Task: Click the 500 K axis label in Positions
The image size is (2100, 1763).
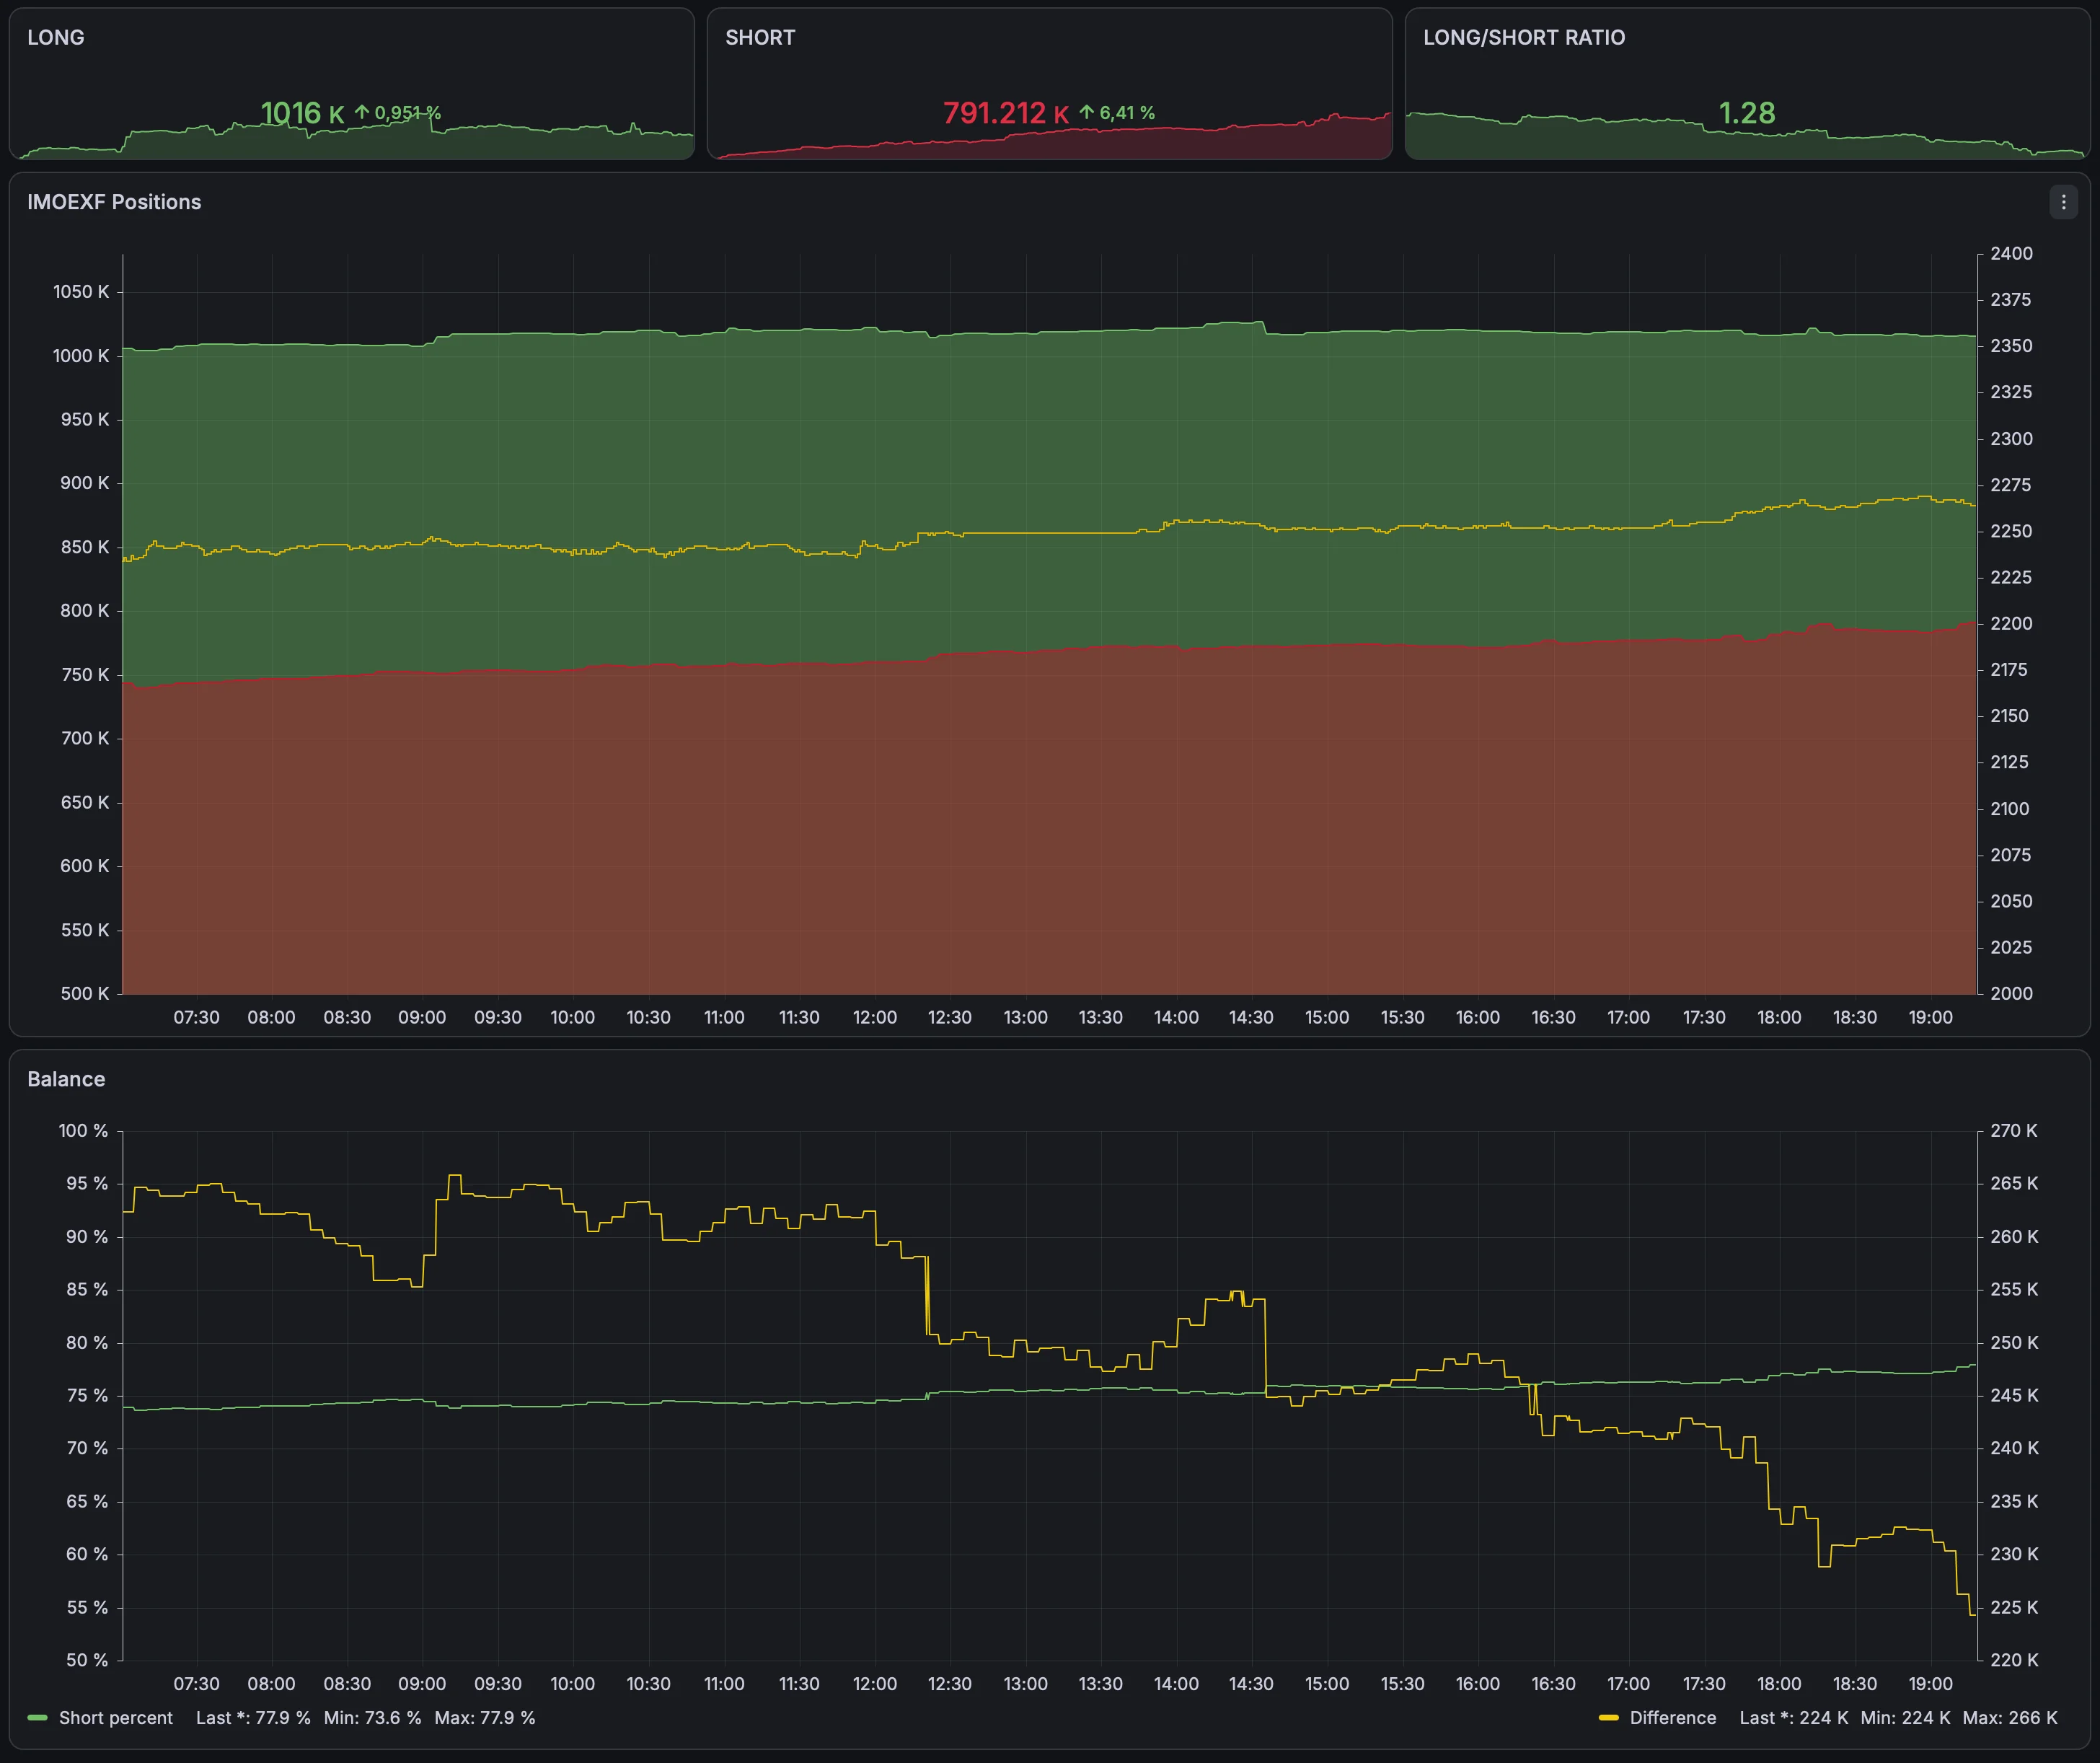Action: tap(85, 993)
